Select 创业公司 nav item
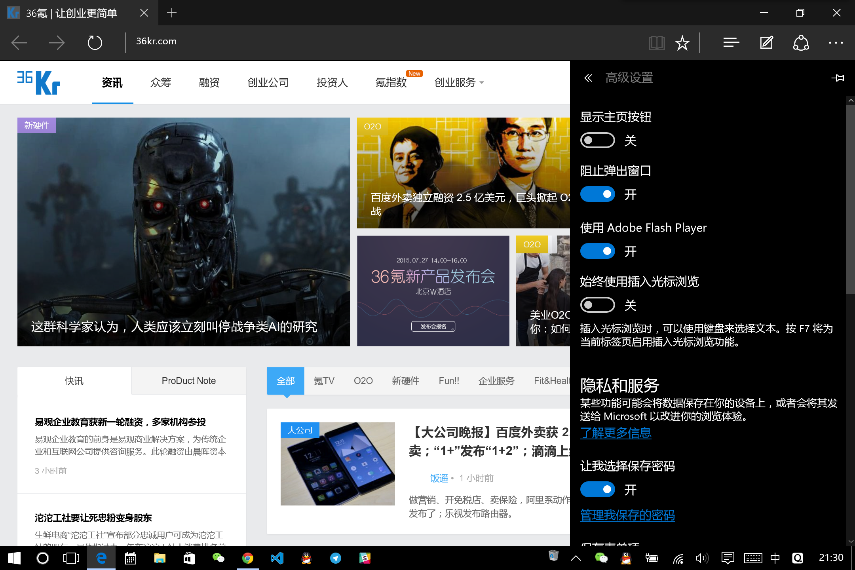855x570 pixels. (268, 82)
